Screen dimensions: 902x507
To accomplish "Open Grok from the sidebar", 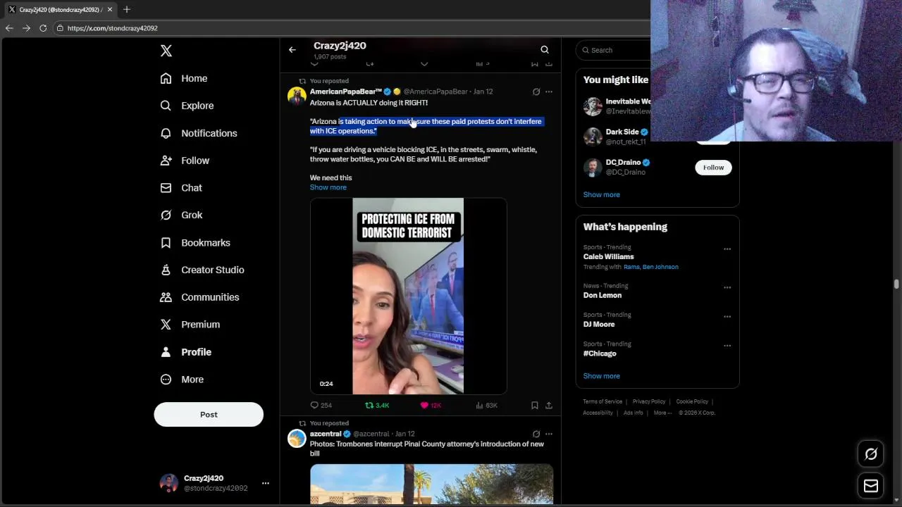I will pos(181,215).
